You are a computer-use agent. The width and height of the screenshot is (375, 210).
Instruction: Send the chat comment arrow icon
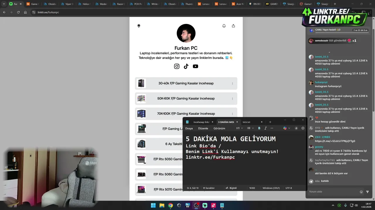pos(367,192)
